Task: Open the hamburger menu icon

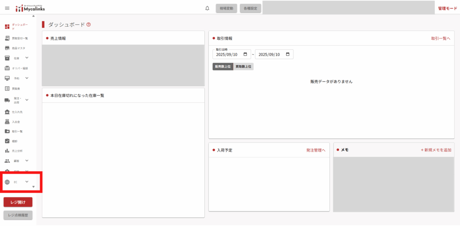Action: coord(7,8)
